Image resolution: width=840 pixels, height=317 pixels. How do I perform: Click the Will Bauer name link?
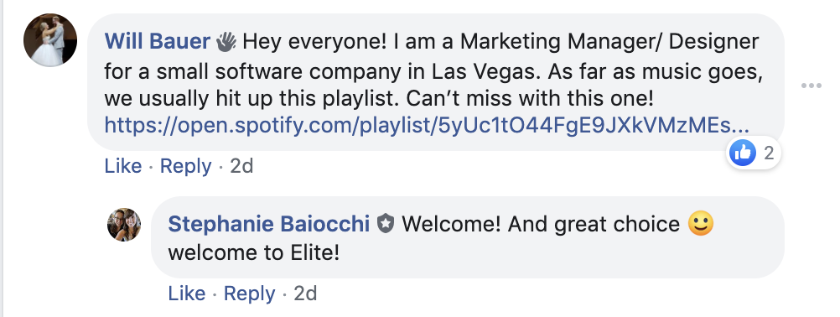[157, 41]
